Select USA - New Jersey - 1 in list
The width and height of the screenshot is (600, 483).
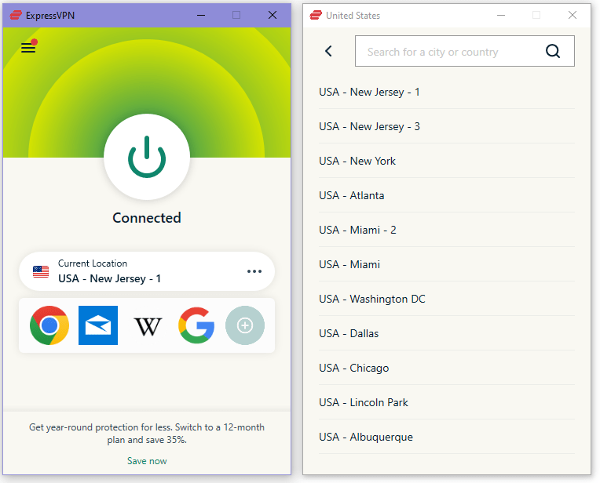447,92
